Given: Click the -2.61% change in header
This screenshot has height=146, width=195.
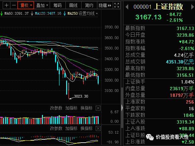Looking at the screenshot, I should tap(175, 20).
